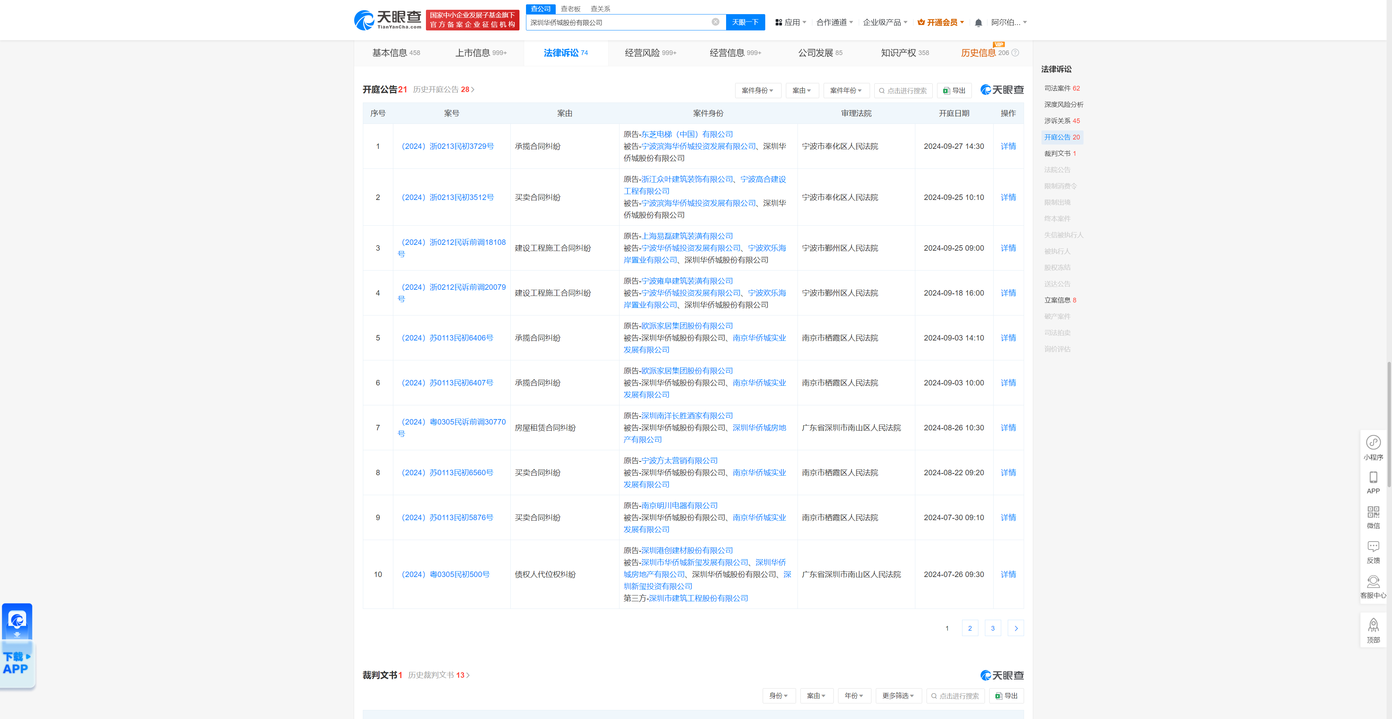This screenshot has width=1392, height=719.
Task: Expand the 合作通道 dropdown
Action: point(834,22)
